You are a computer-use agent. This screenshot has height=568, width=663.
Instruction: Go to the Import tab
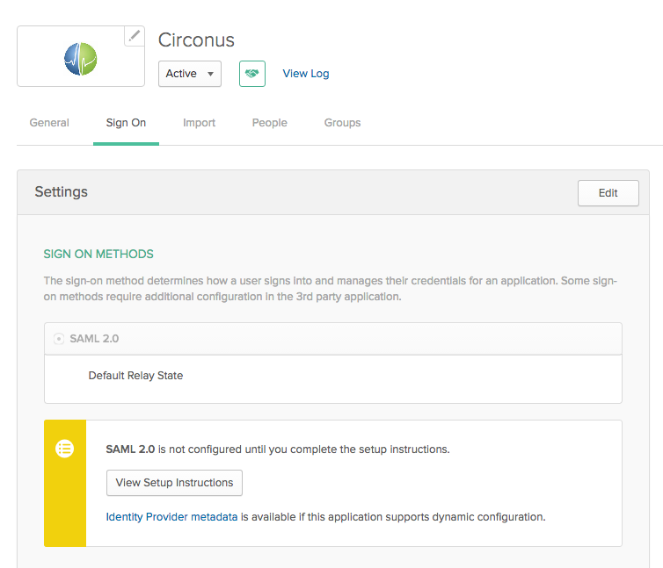199,123
